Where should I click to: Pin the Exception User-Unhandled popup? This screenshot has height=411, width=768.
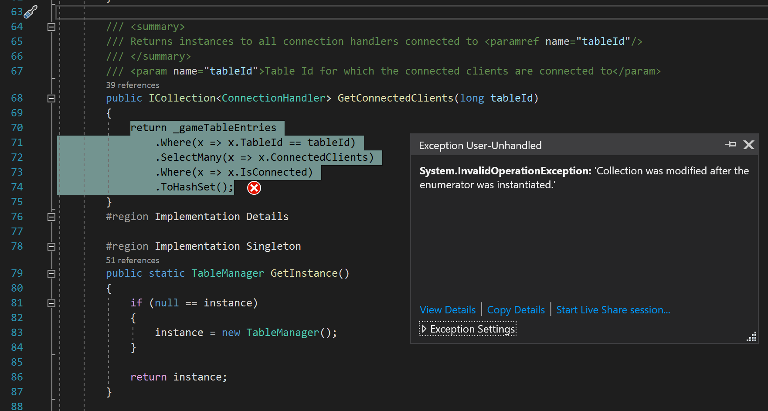(x=731, y=145)
